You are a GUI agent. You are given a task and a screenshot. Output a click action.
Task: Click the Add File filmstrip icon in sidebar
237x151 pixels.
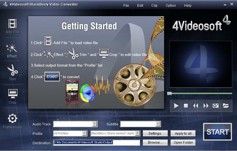point(13,24)
